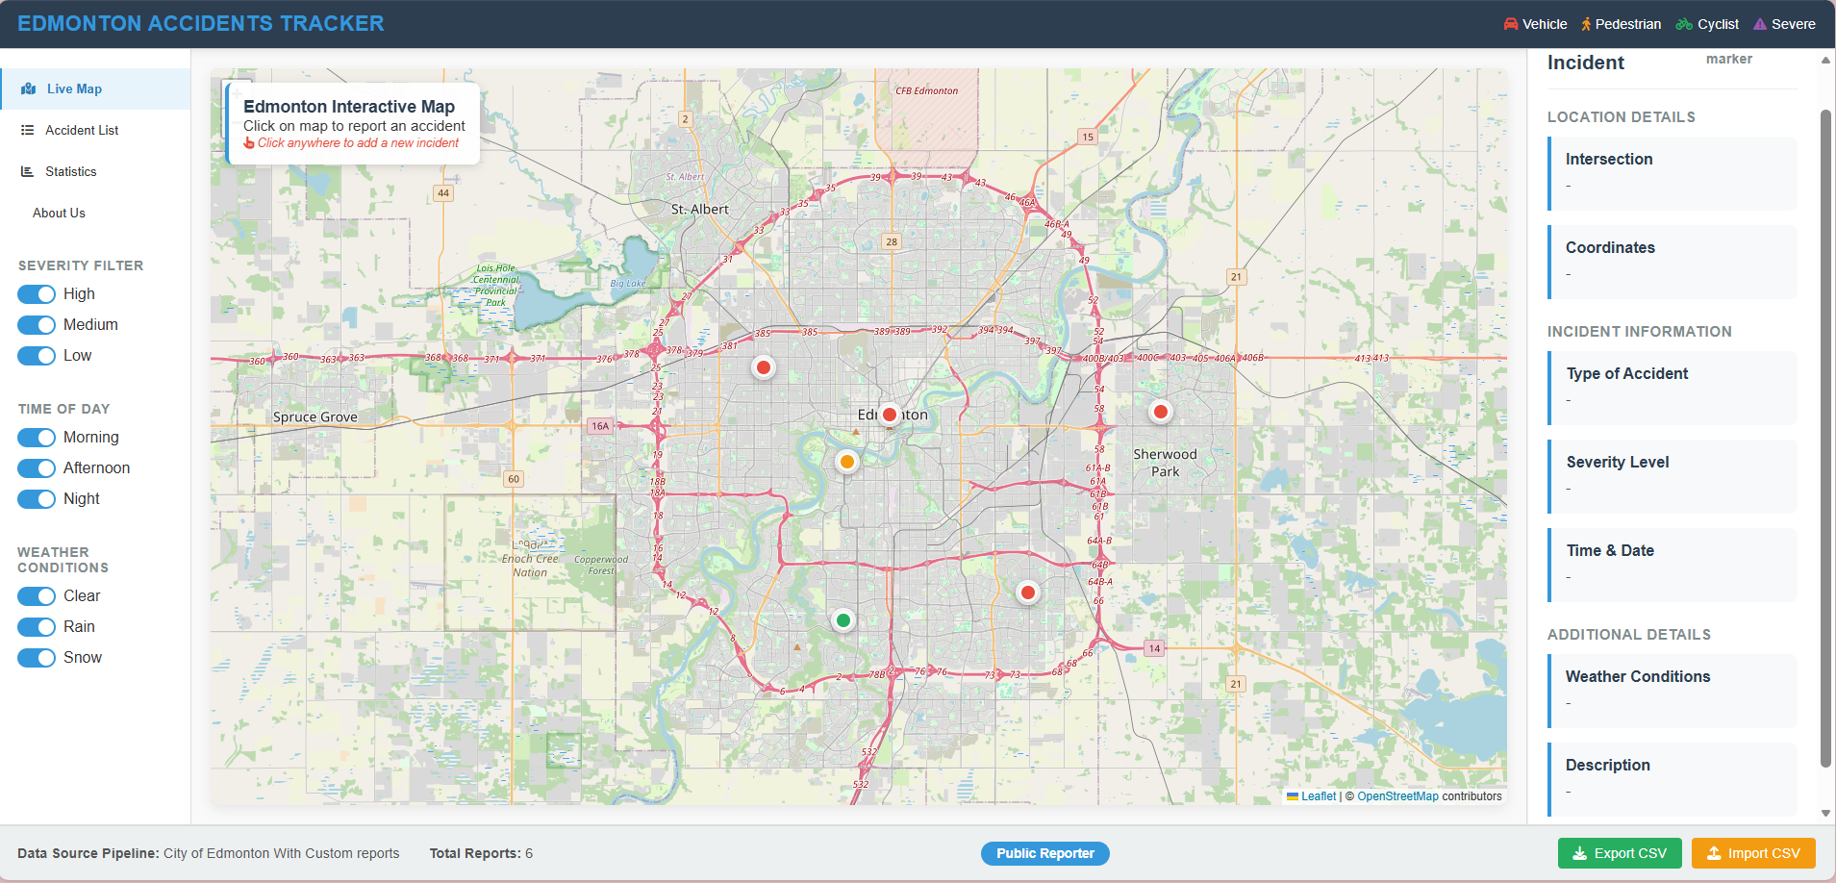Click the Time of Day section heading

point(63,409)
